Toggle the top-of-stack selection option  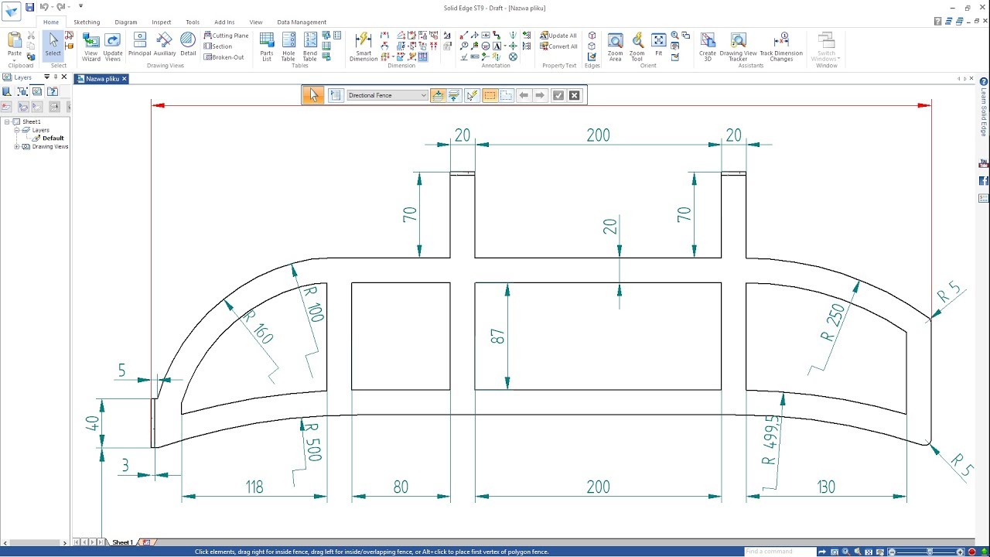coord(439,94)
